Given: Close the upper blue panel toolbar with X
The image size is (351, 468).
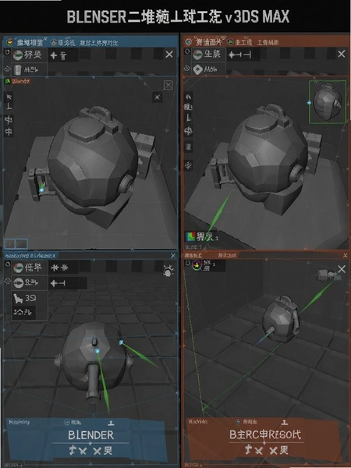Looking at the screenshot, I should pyautogui.click(x=169, y=55).
